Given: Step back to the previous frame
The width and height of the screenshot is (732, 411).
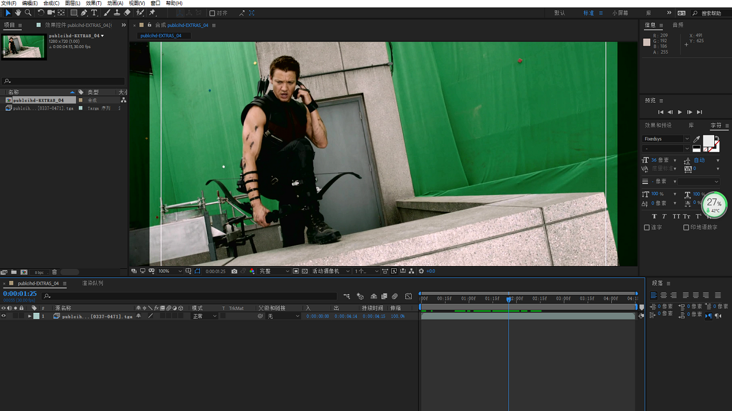Looking at the screenshot, I should tap(670, 112).
